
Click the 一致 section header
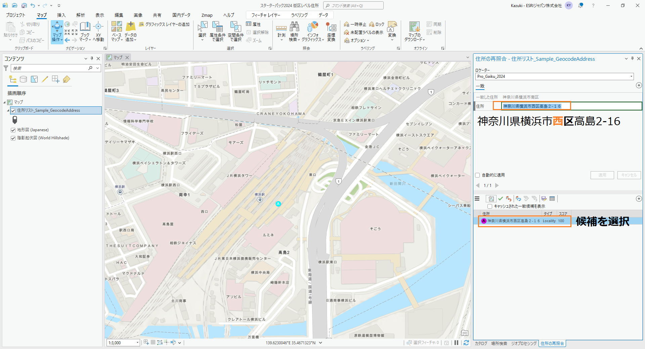click(x=480, y=86)
